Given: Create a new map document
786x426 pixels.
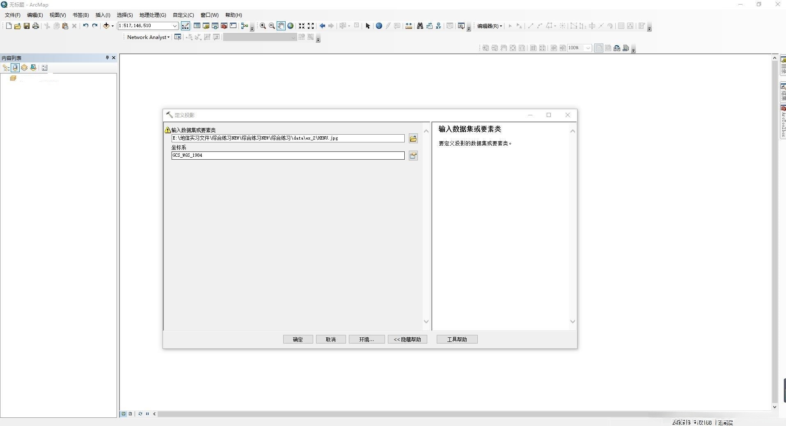Looking at the screenshot, I should 9,26.
